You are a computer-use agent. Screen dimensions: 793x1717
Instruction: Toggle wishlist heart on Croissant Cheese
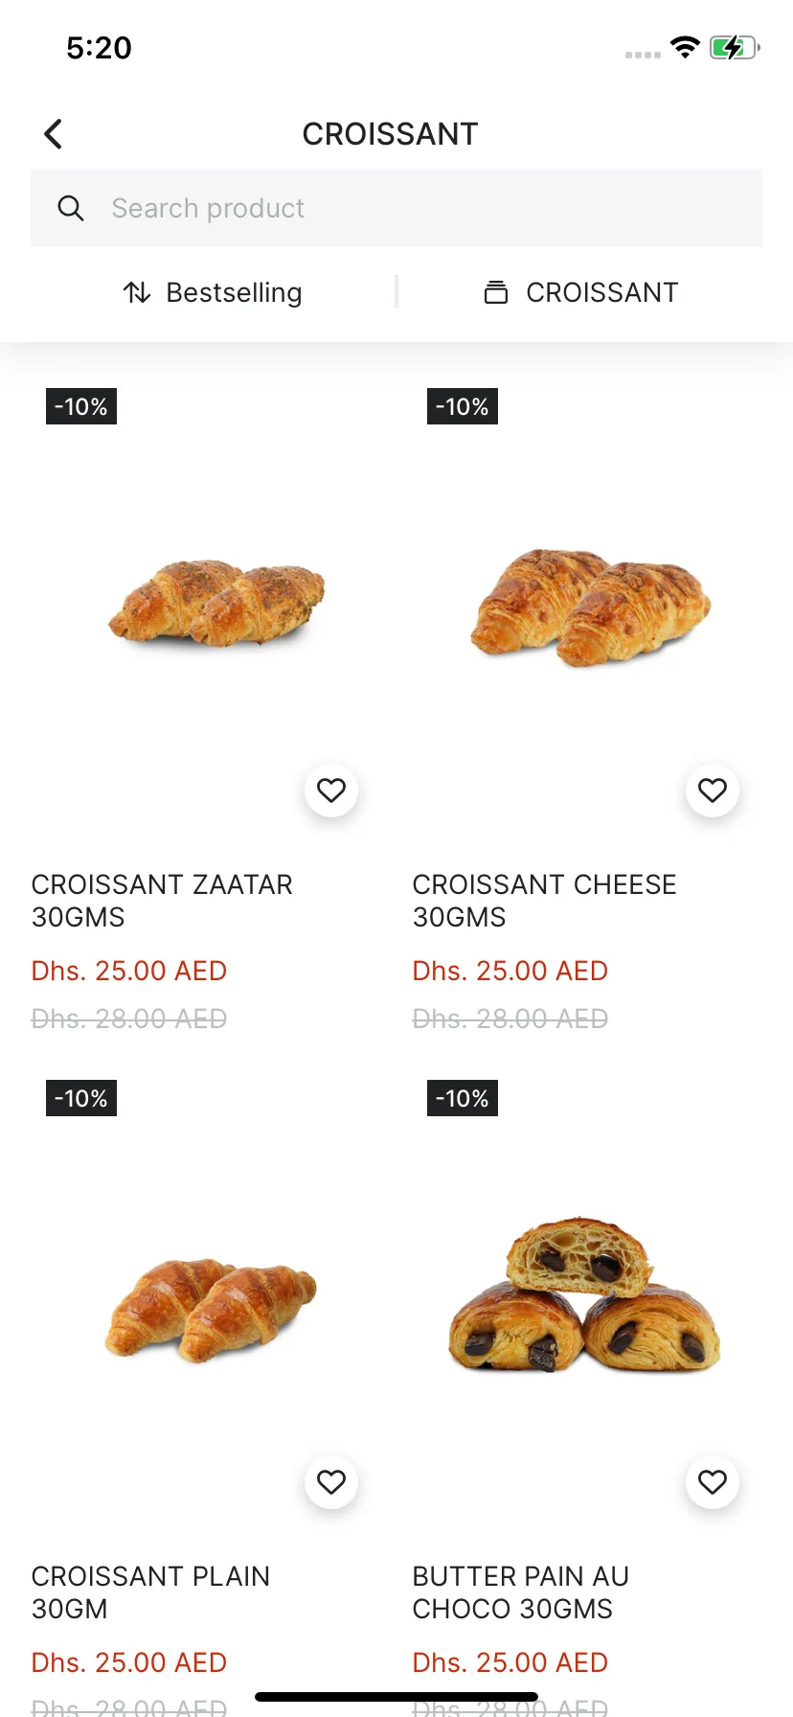[x=713, y=790]
